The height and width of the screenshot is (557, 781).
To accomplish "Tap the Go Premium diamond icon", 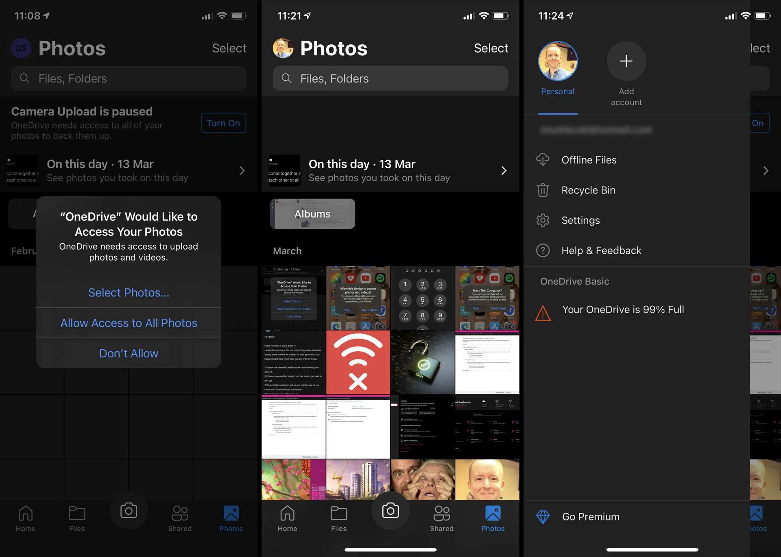I will pyautogui.click(x=543, y=517).
